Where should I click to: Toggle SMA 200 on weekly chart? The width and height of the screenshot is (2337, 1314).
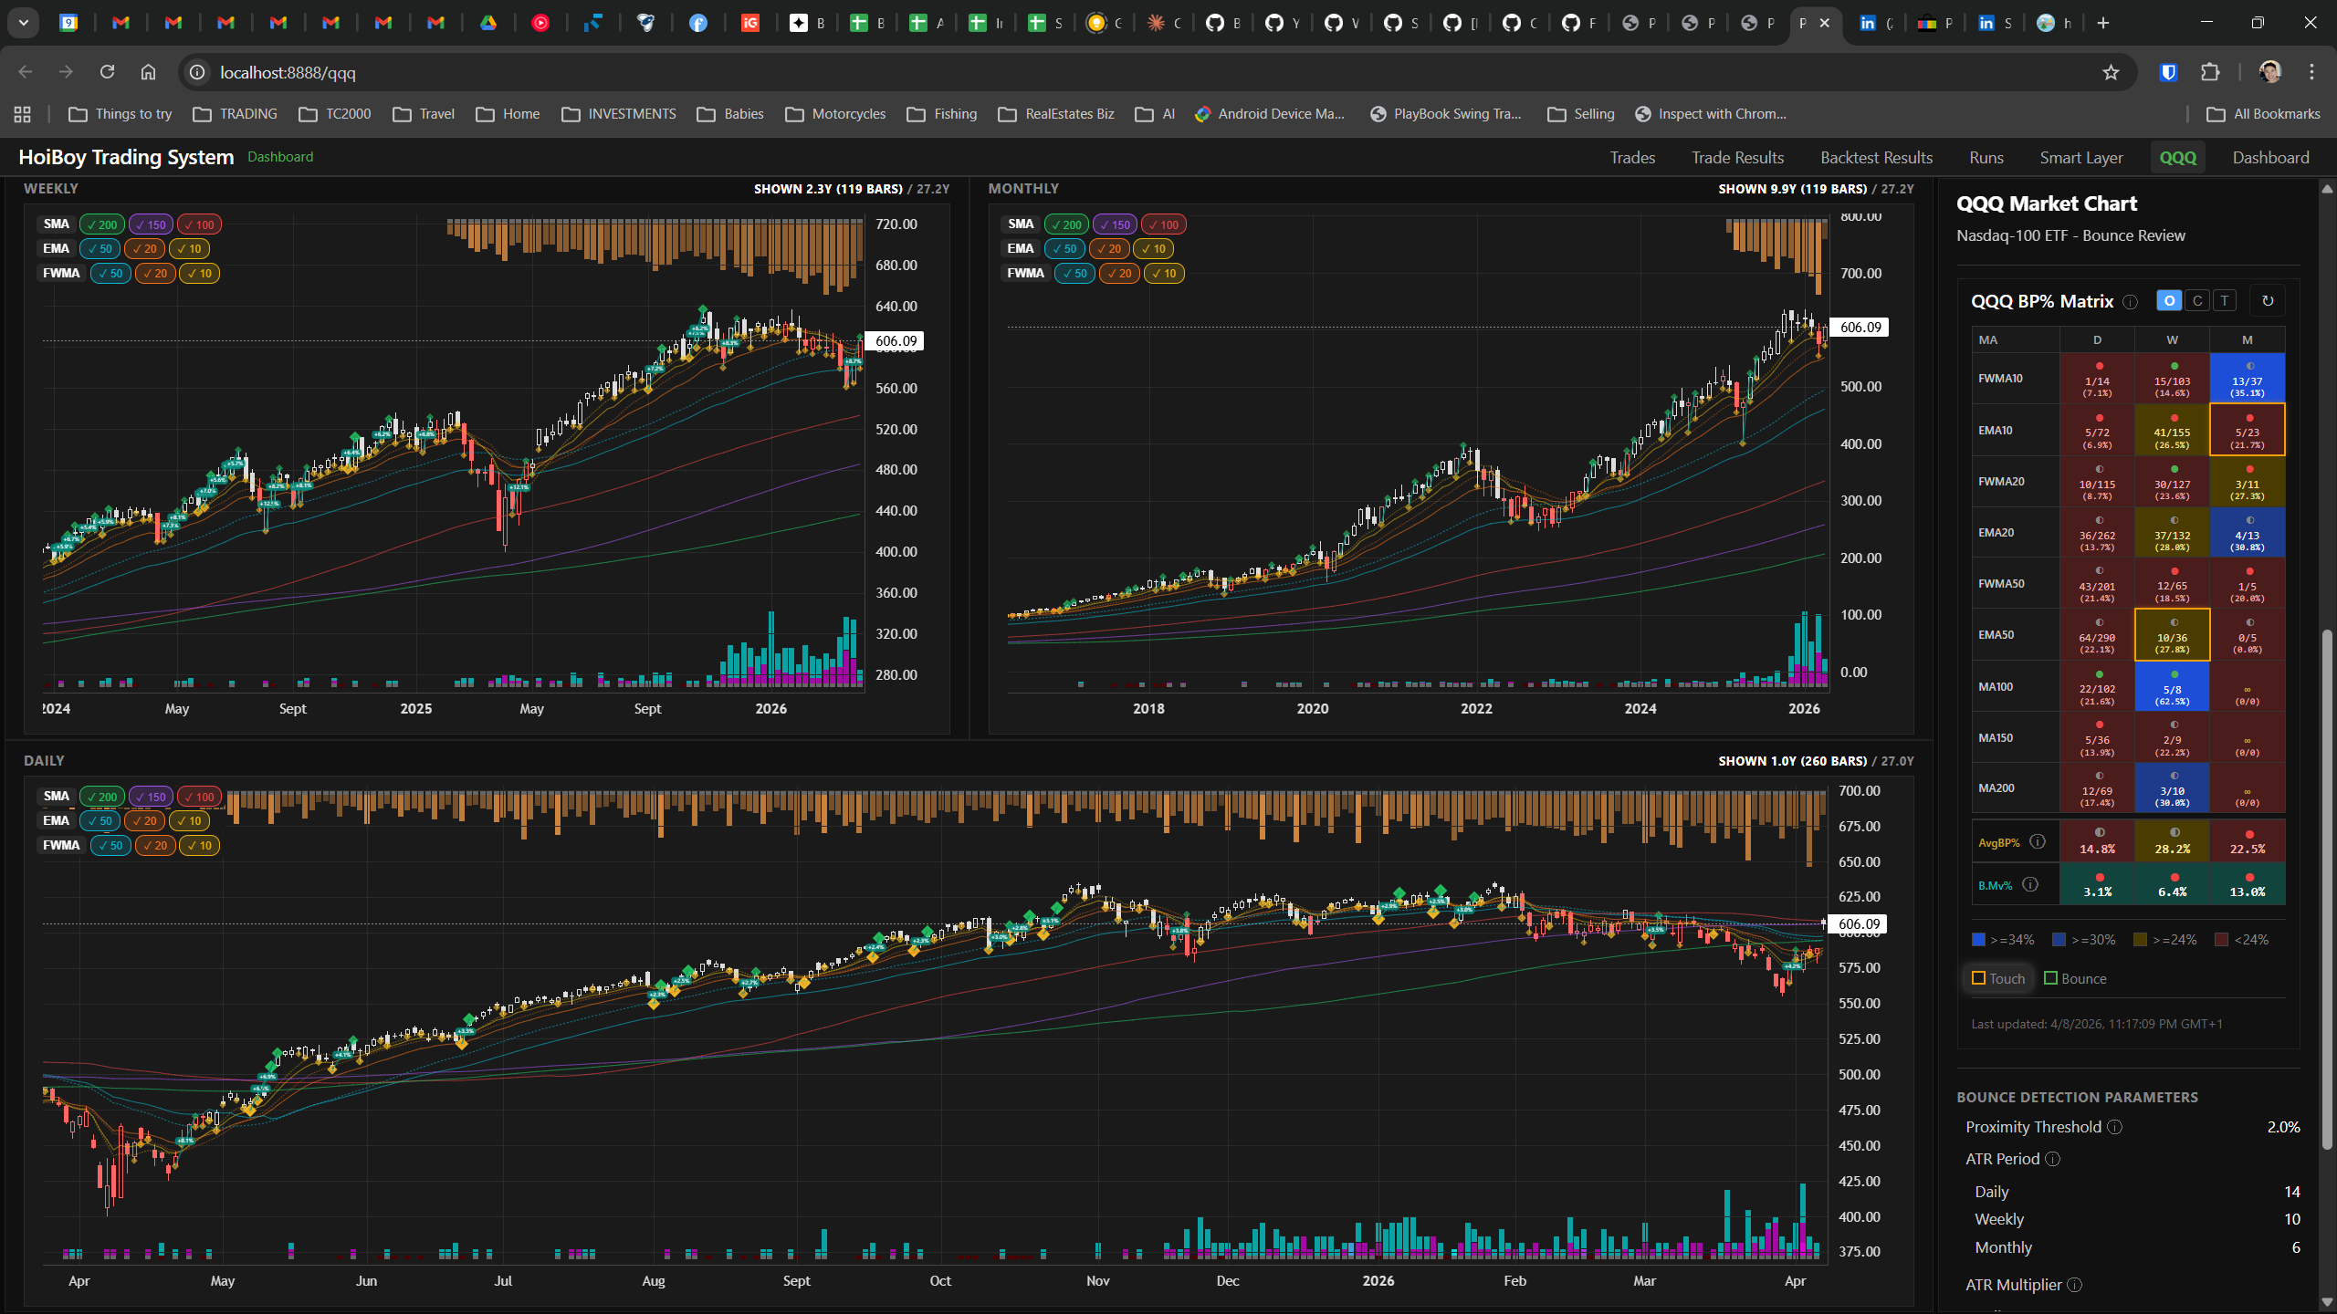pos(102,224)
